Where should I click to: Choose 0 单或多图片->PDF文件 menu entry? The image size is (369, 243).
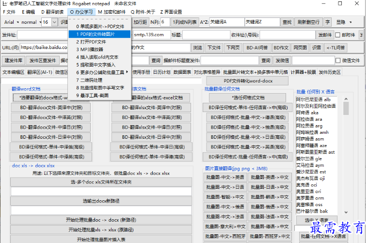[100, 27]
